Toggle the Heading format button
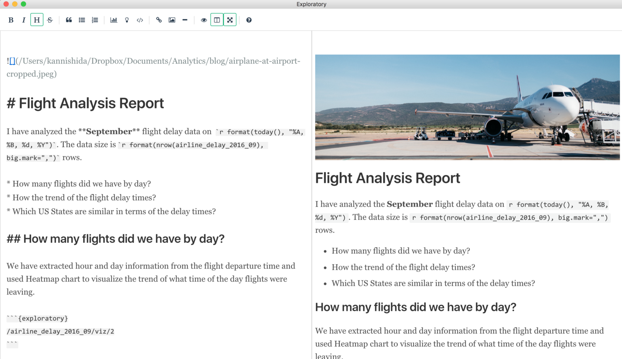This screenshot has height=359, width=622. 37,20
